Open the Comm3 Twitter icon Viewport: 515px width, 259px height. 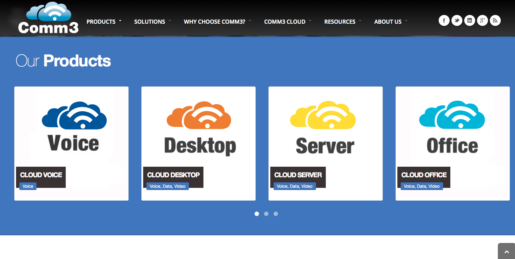457,20
